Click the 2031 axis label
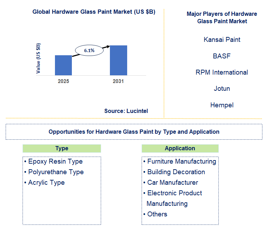 pyautogui.click(x=118, y=81)
